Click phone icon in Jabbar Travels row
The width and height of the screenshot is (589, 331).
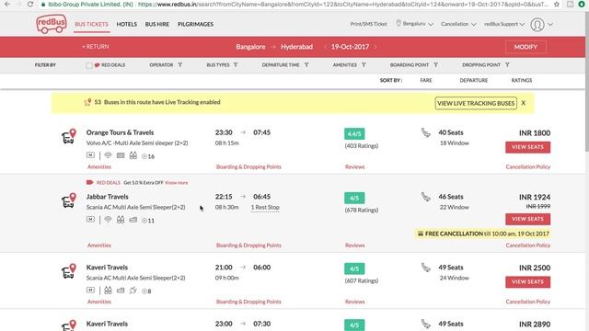point(425,197)
